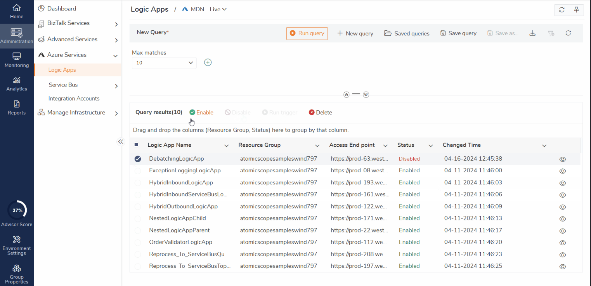Screen dimensions: 591x286
Task: Start a New query
Action: coord(355,33)
